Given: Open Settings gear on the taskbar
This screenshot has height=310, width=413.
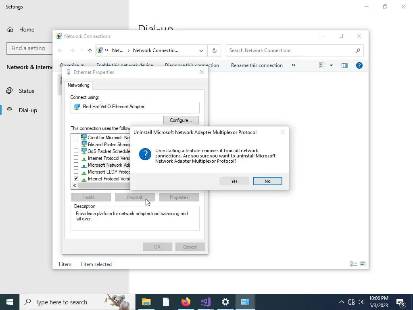Looking at the screenshot, I should coord(225,302).
